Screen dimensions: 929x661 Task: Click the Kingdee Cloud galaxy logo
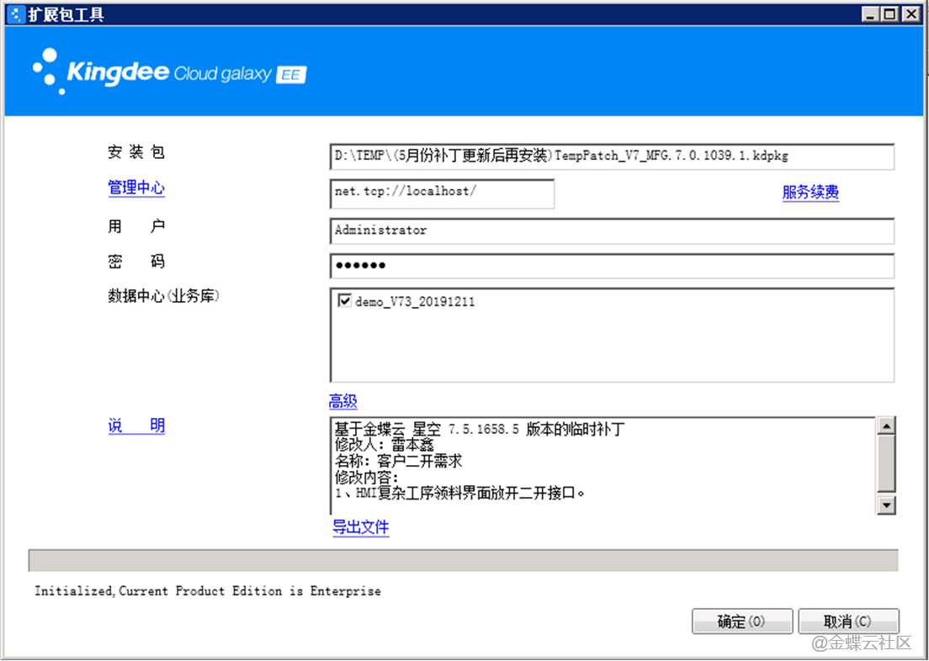[169, 71]
